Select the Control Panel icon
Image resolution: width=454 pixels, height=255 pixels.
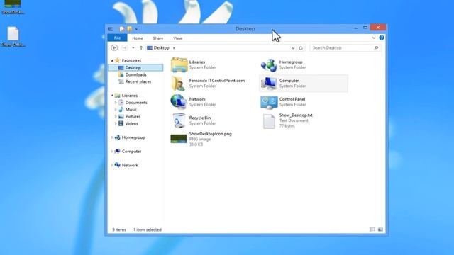pos(269,102)
